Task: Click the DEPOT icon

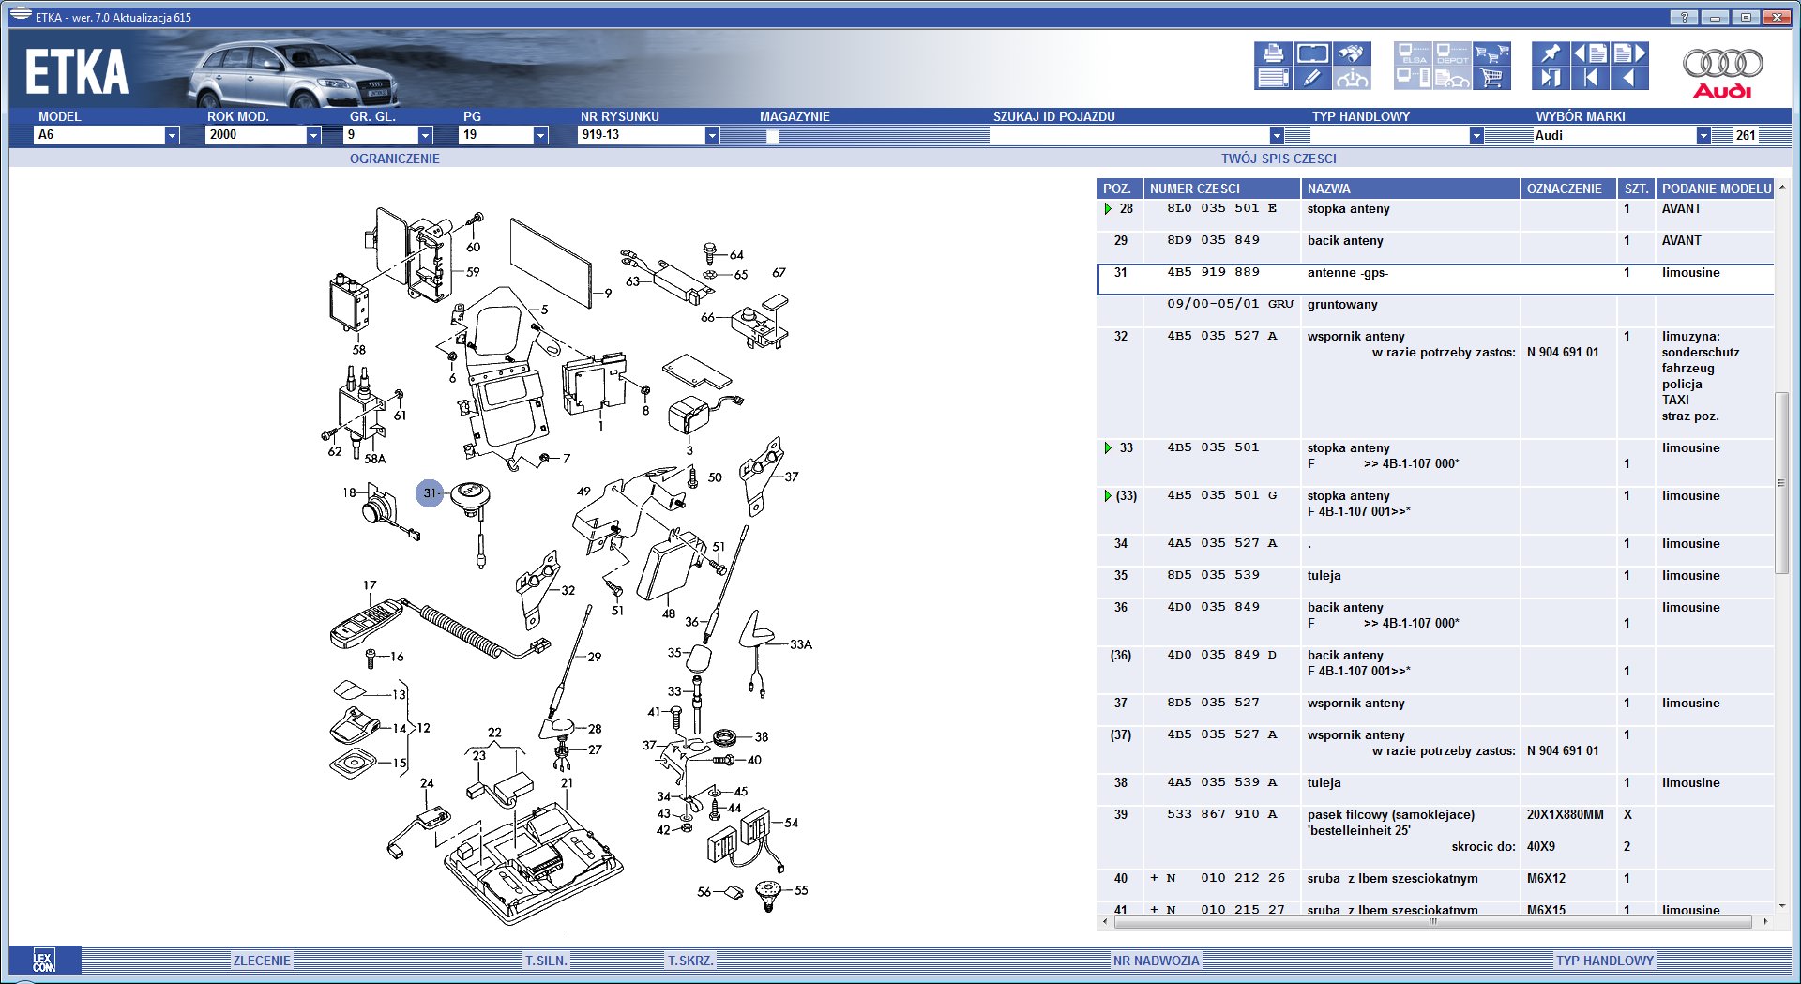Action: [x=1452, y=53]
